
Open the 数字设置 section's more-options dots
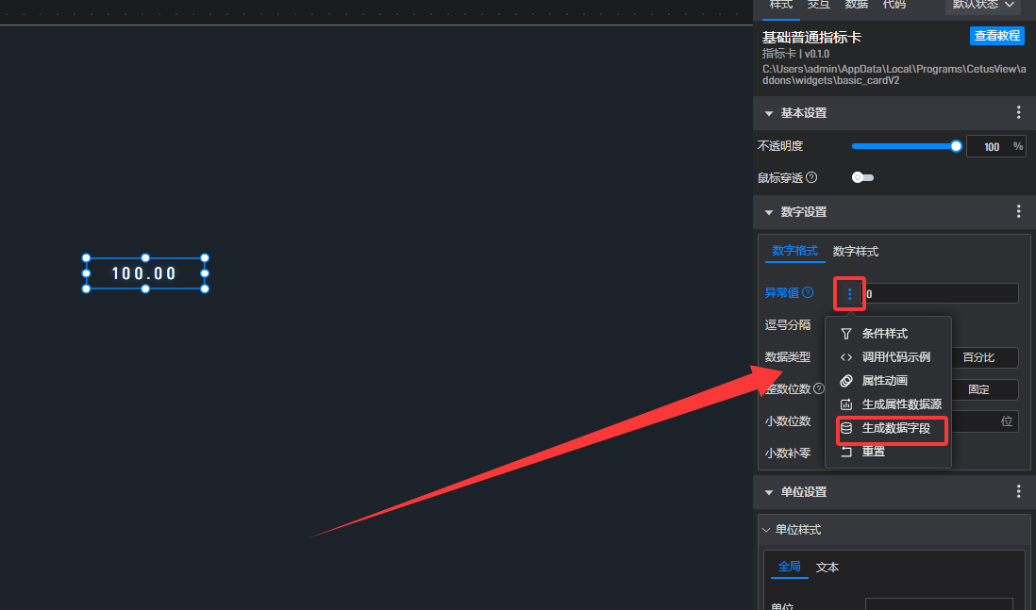coord(1018,211)
